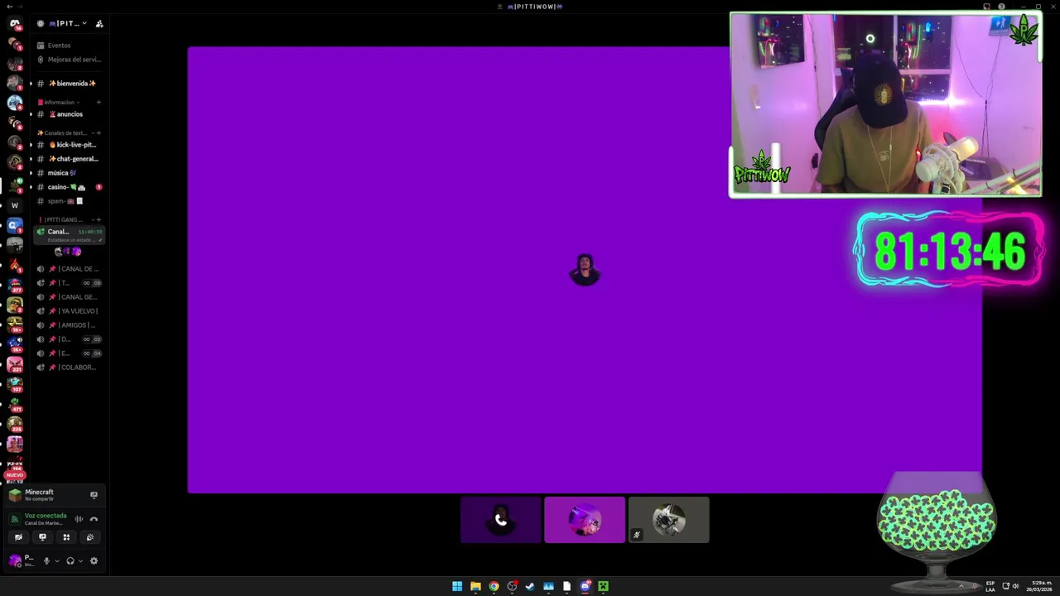Edit the voice channel status pencil icon

coord(101,240)
